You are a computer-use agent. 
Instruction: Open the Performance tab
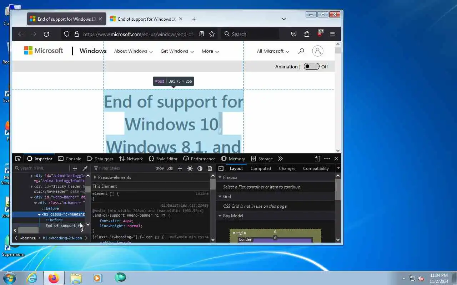(199, 159)
